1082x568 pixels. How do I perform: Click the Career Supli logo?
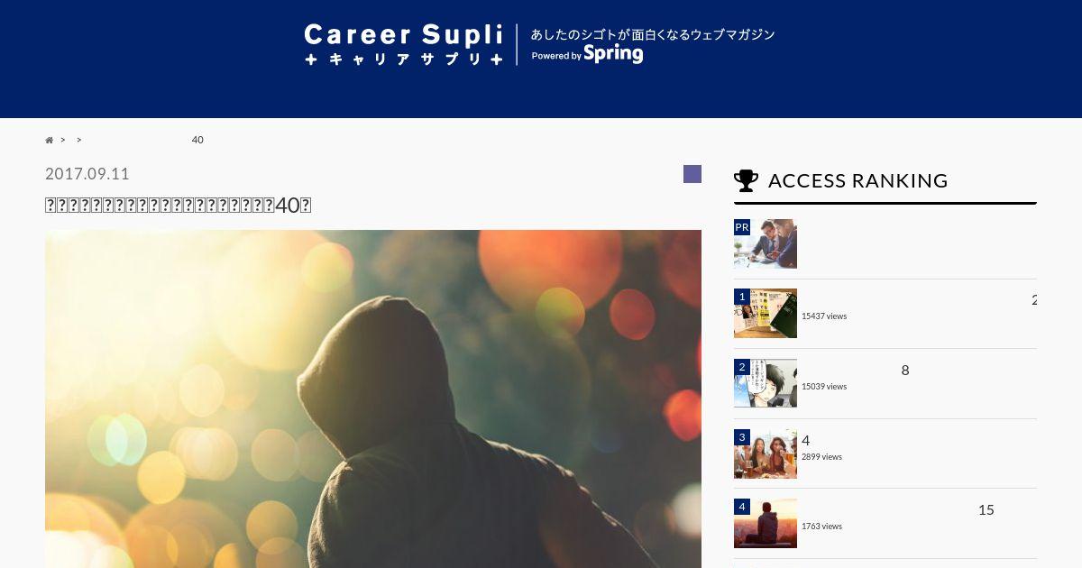(x=403, y=45)
